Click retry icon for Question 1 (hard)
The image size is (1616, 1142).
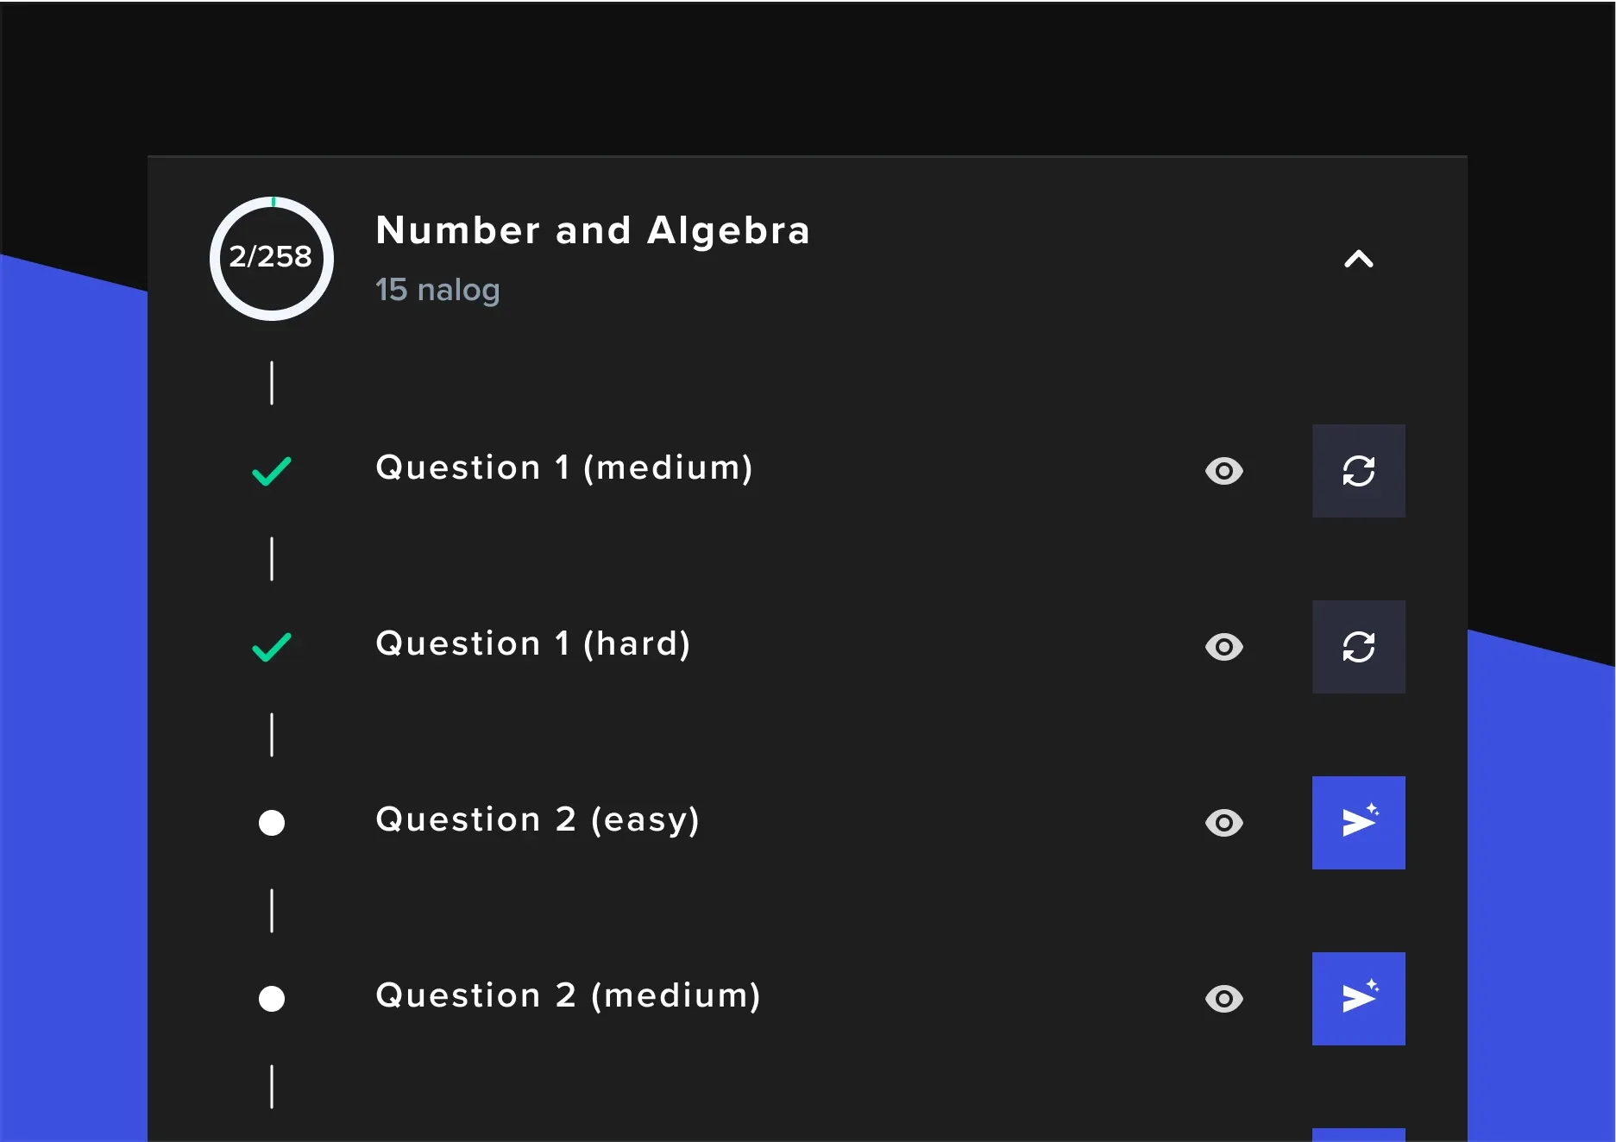click(1358, 647)
